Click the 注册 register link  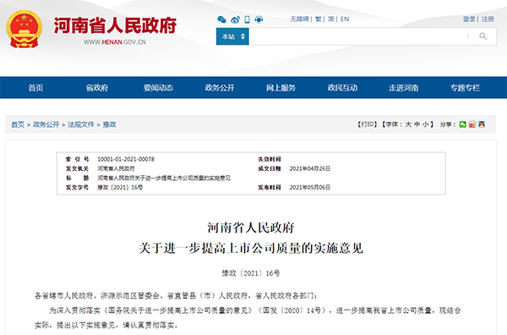[488, 19]
